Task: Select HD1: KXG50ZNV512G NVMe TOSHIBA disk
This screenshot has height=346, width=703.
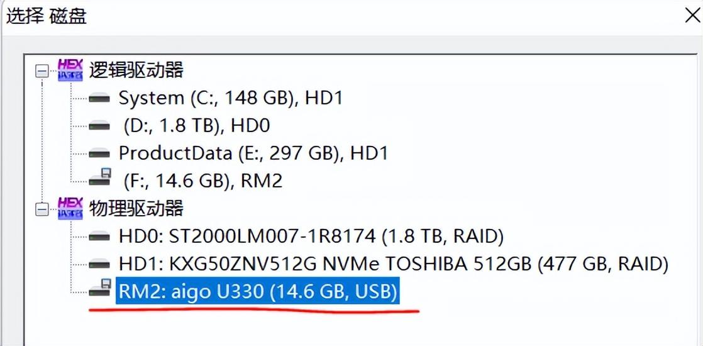Action: point(393,264)
